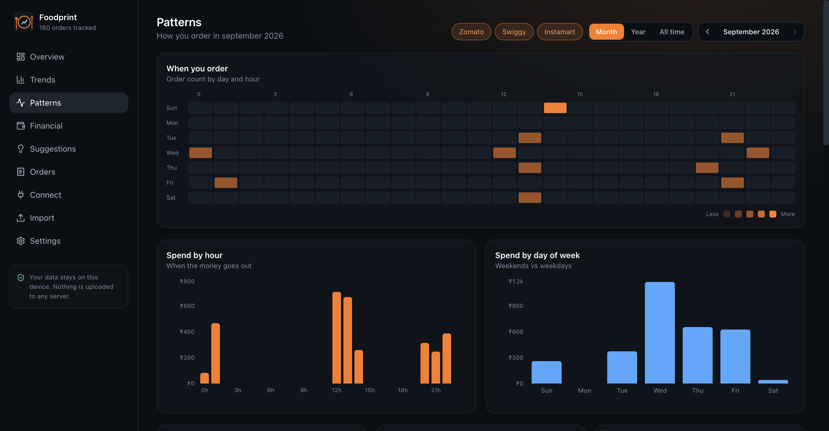Select the Patterns activity icon
Screen dimensions: 829x431
[21, 103]
